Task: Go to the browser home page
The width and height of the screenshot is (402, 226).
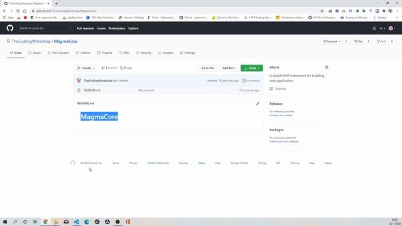Action: 24,11
